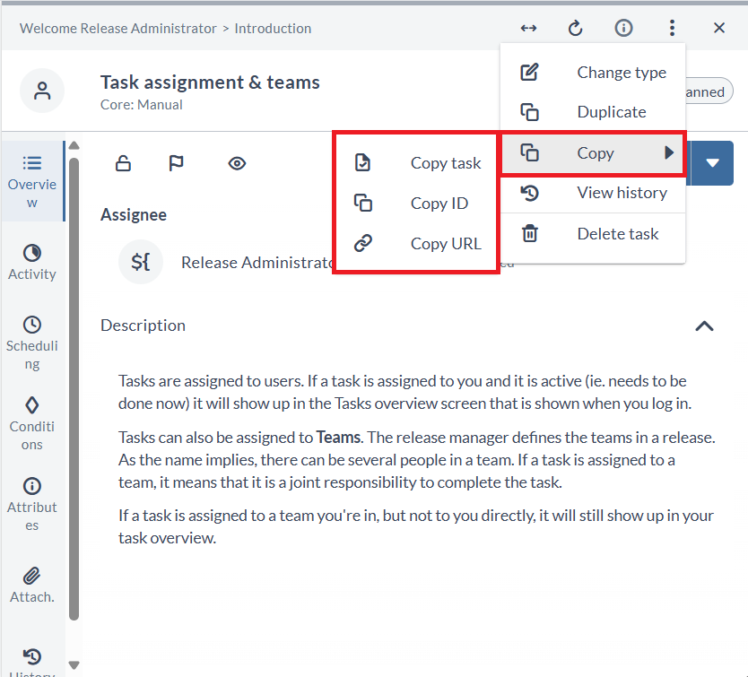Click the expand width arrows icon
Screen dimensions: 748x677
(529, 28)
